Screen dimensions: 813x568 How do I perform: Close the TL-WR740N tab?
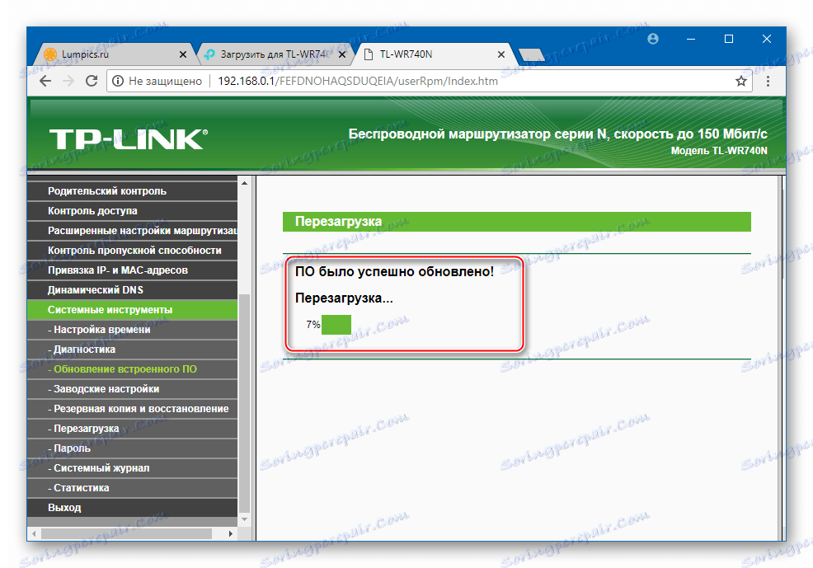pos(500,54)
